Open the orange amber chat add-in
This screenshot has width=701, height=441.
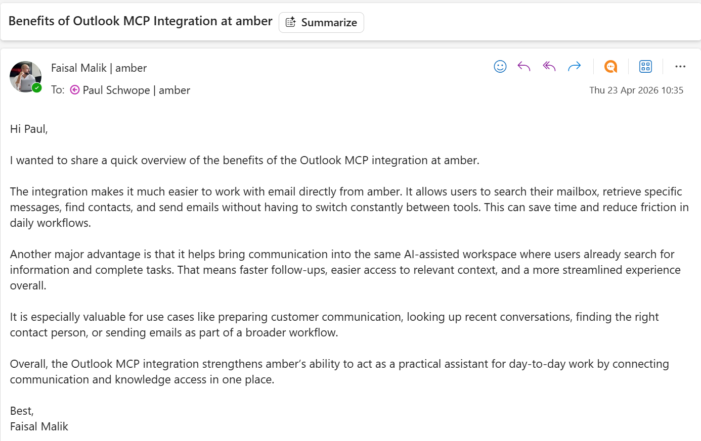point(611,67)
